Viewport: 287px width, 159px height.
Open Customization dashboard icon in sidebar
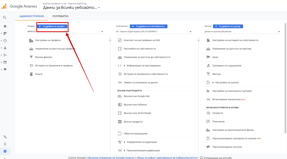(x=5, y=33)
